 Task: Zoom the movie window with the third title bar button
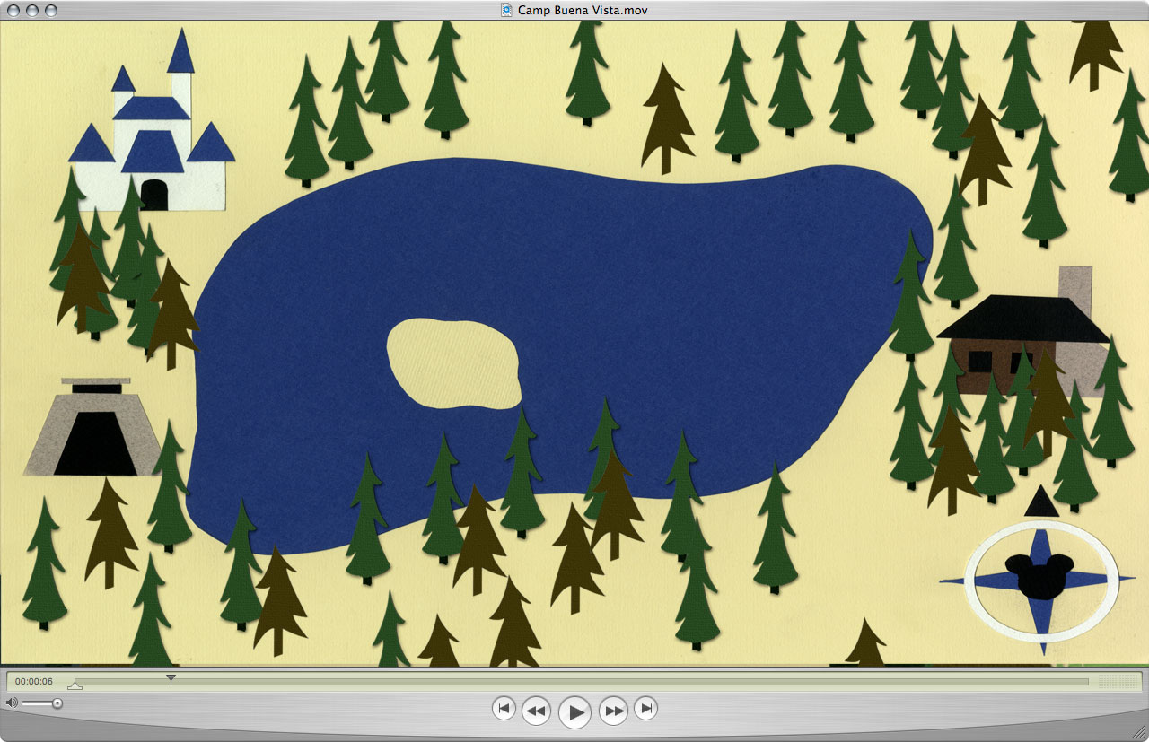click(x=51, y=11)
